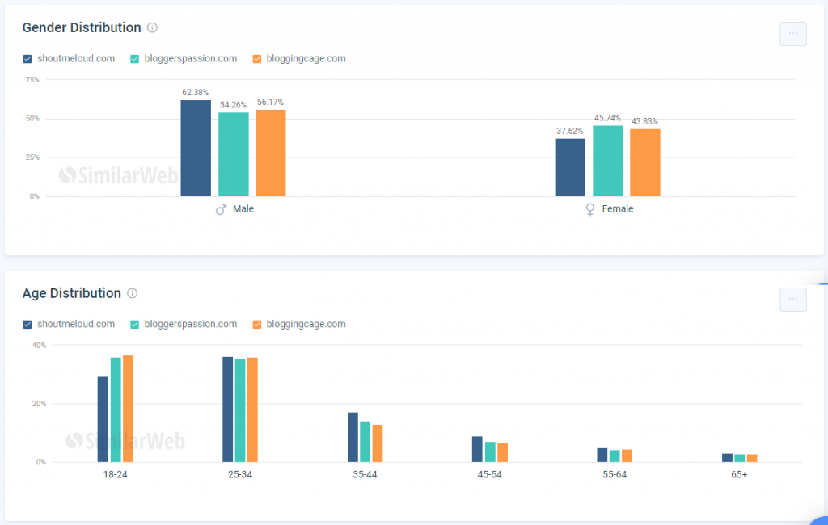828x525 pixels.
Task: Toggle bloggerspassion.com in Age Distribution legend
Action: coord(135,324)
